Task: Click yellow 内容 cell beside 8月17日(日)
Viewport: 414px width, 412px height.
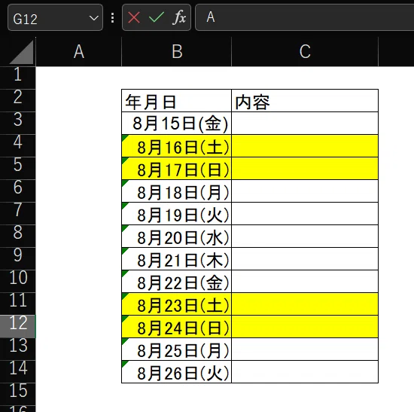Action: [305, 169]
